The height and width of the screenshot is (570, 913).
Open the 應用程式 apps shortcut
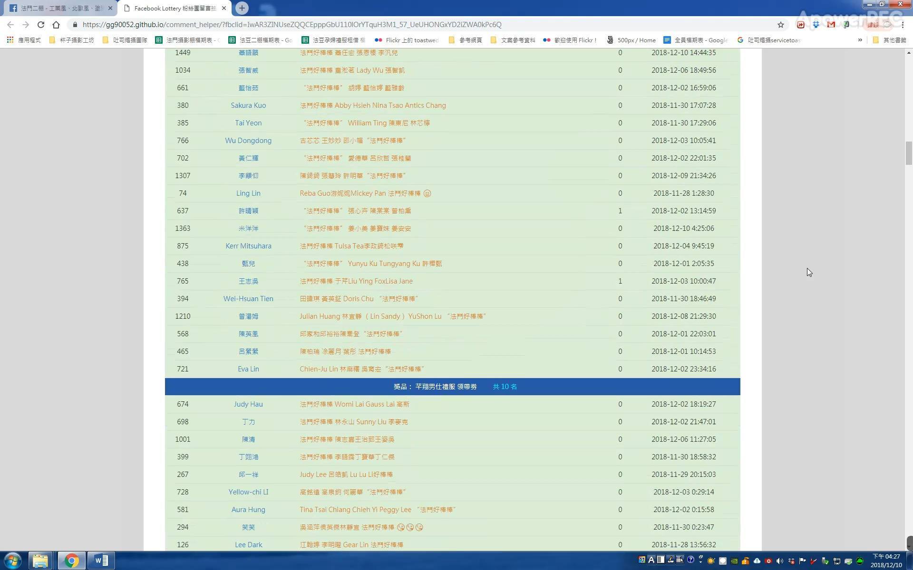point(24,40)
